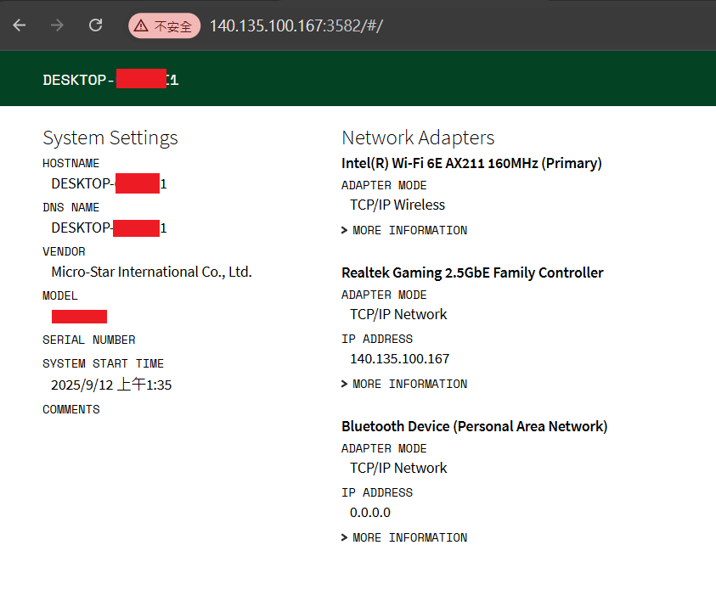This screenshot has height=590, width=716.
Task: Click the HOSTNAME label
Action: (x=70, y=163)
